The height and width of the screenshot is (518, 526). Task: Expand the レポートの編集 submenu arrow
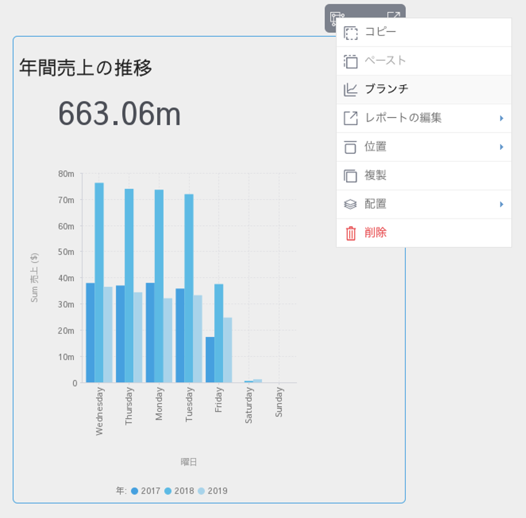click(502, 118)
